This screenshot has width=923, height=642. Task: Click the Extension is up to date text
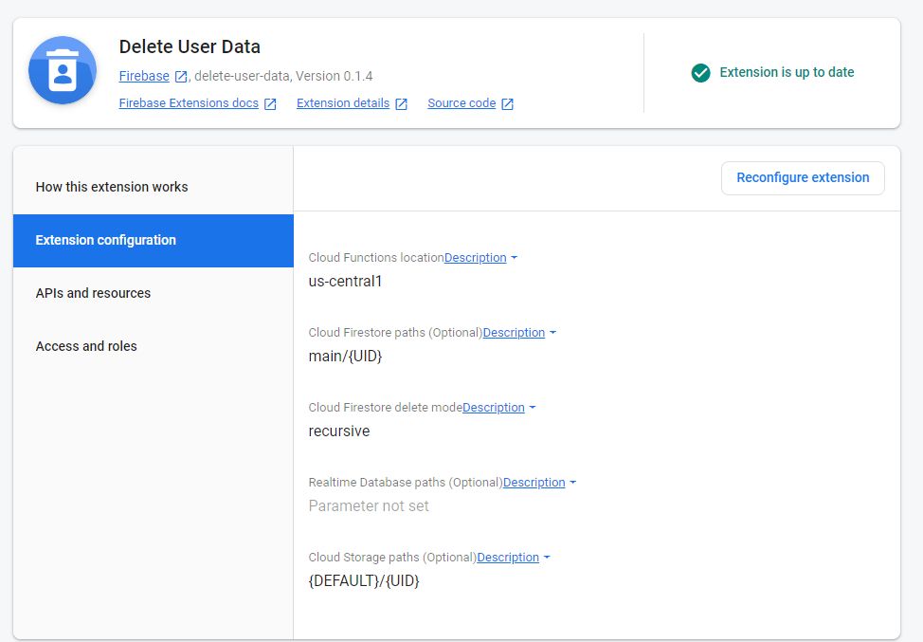tap(787, 72)
